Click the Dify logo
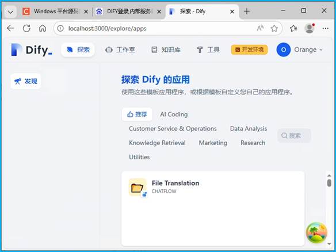The image size is (336, 252). coord(32,50)
